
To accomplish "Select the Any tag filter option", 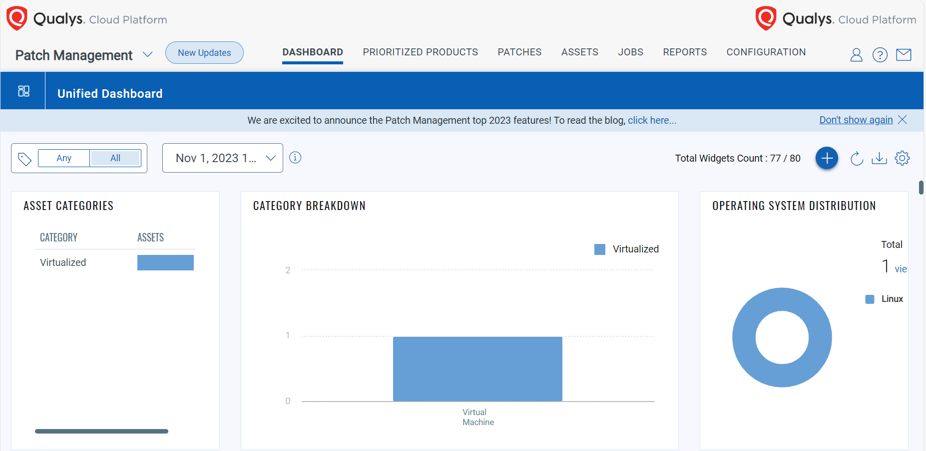I will point(63,158).
